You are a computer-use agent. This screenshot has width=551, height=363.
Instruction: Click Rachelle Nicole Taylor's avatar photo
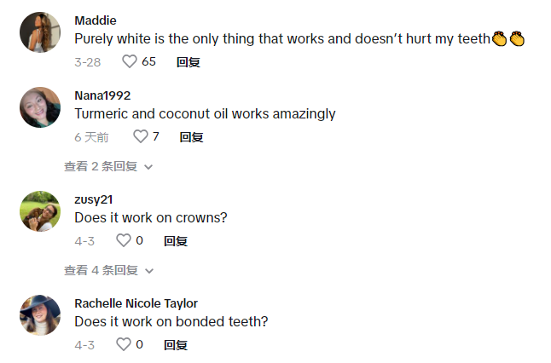coord(40,315)
